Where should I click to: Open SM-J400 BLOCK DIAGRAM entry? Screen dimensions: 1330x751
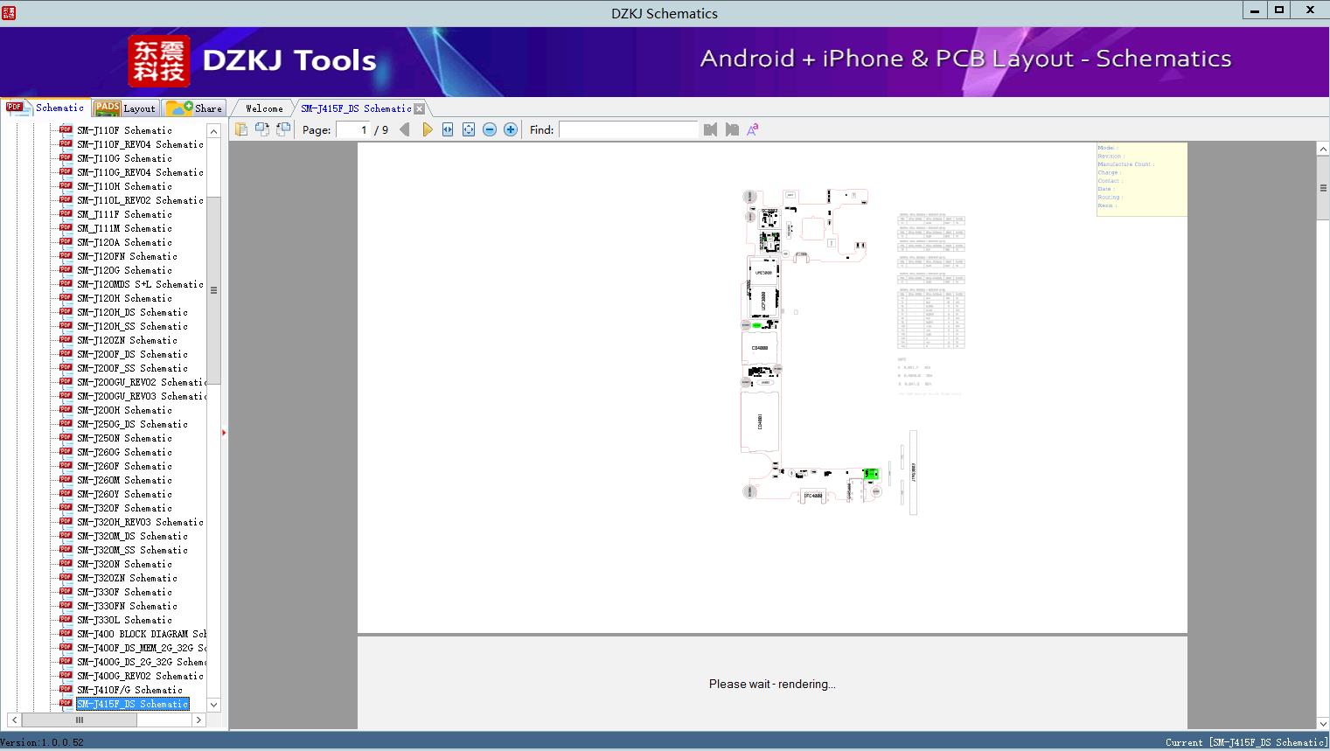(142, 634)
